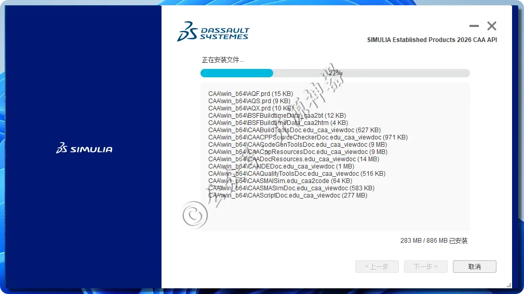
Task: Select the BSFBuildtimeData_caa2bt (12 KB) line
Action: point(277,116)
